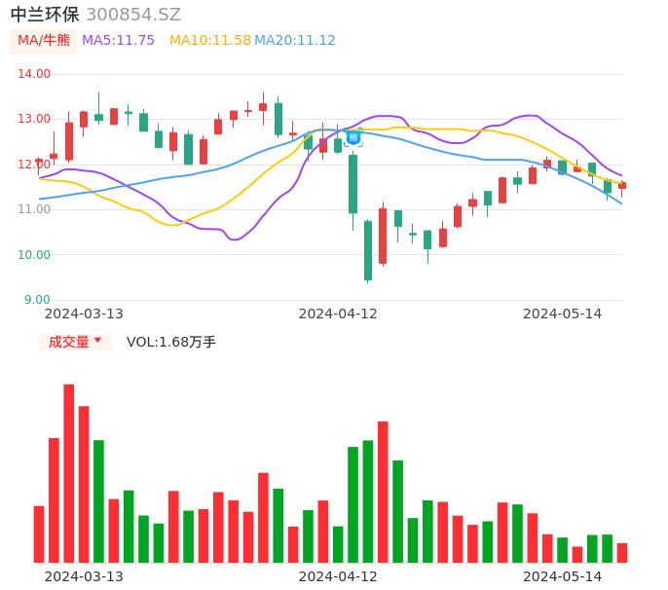Open the 成交量 indicator selector
668x590 pixels.
pos(69,342)
